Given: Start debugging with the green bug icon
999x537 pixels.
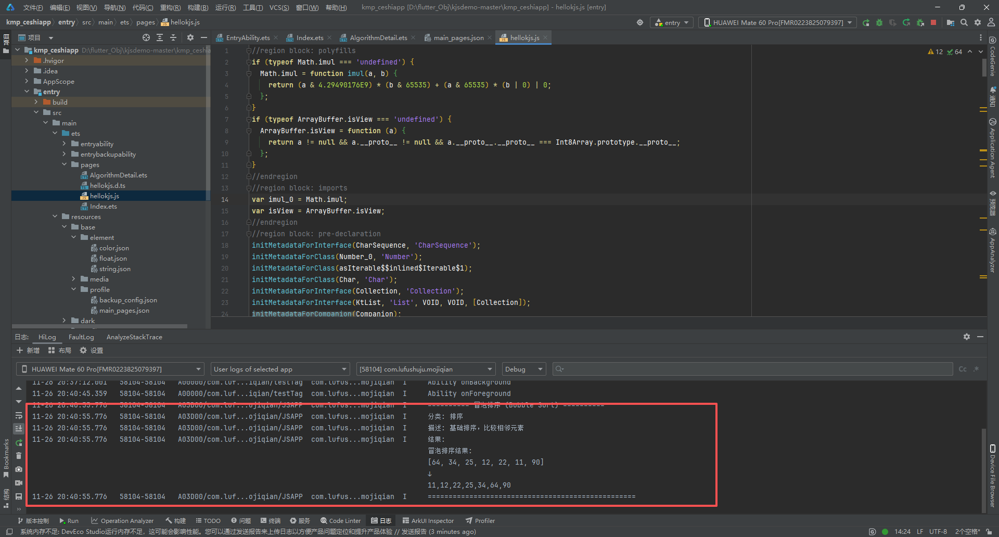Looking at the screenshot, I should coord(879,22).
